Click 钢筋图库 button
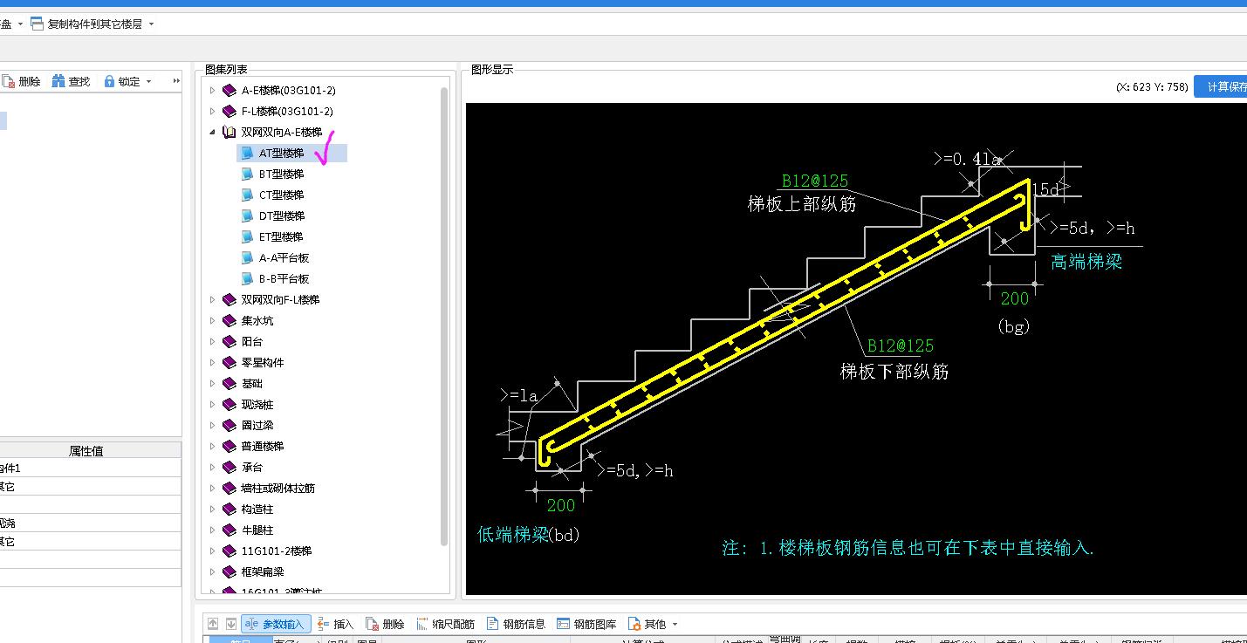The width and height of the screenshot is (1247, 643). [x=586, y=624]
